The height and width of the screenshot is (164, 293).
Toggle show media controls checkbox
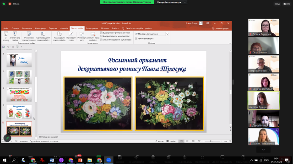(102, 40)
